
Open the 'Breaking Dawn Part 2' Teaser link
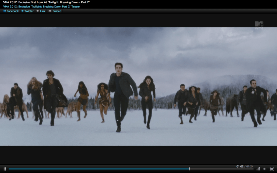click(42, 6)
